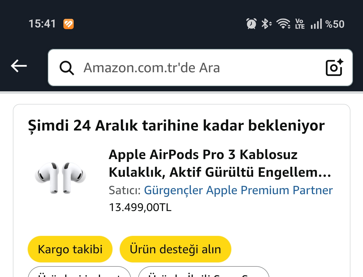The image size is (363, 277).
Task: Open camera lens visual search
Action: 334,68
